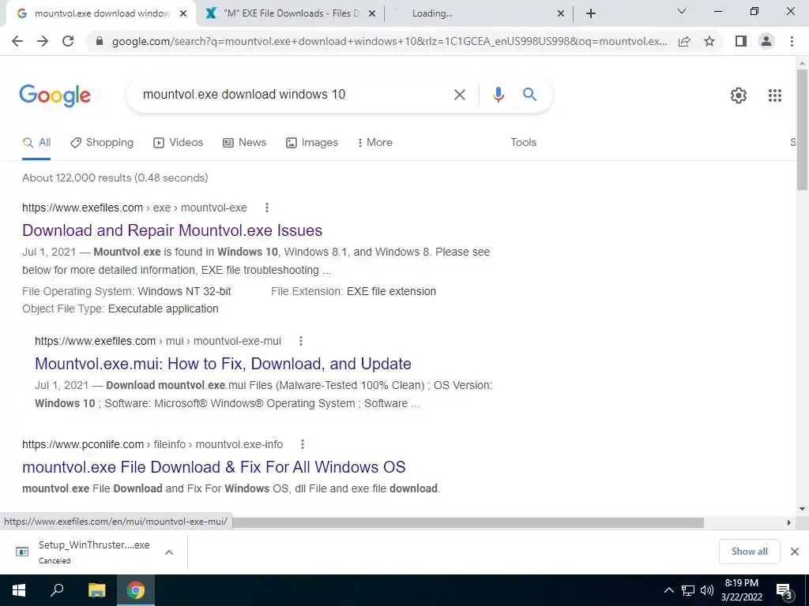
Task: Open the share this page icon
Action: 684,41
